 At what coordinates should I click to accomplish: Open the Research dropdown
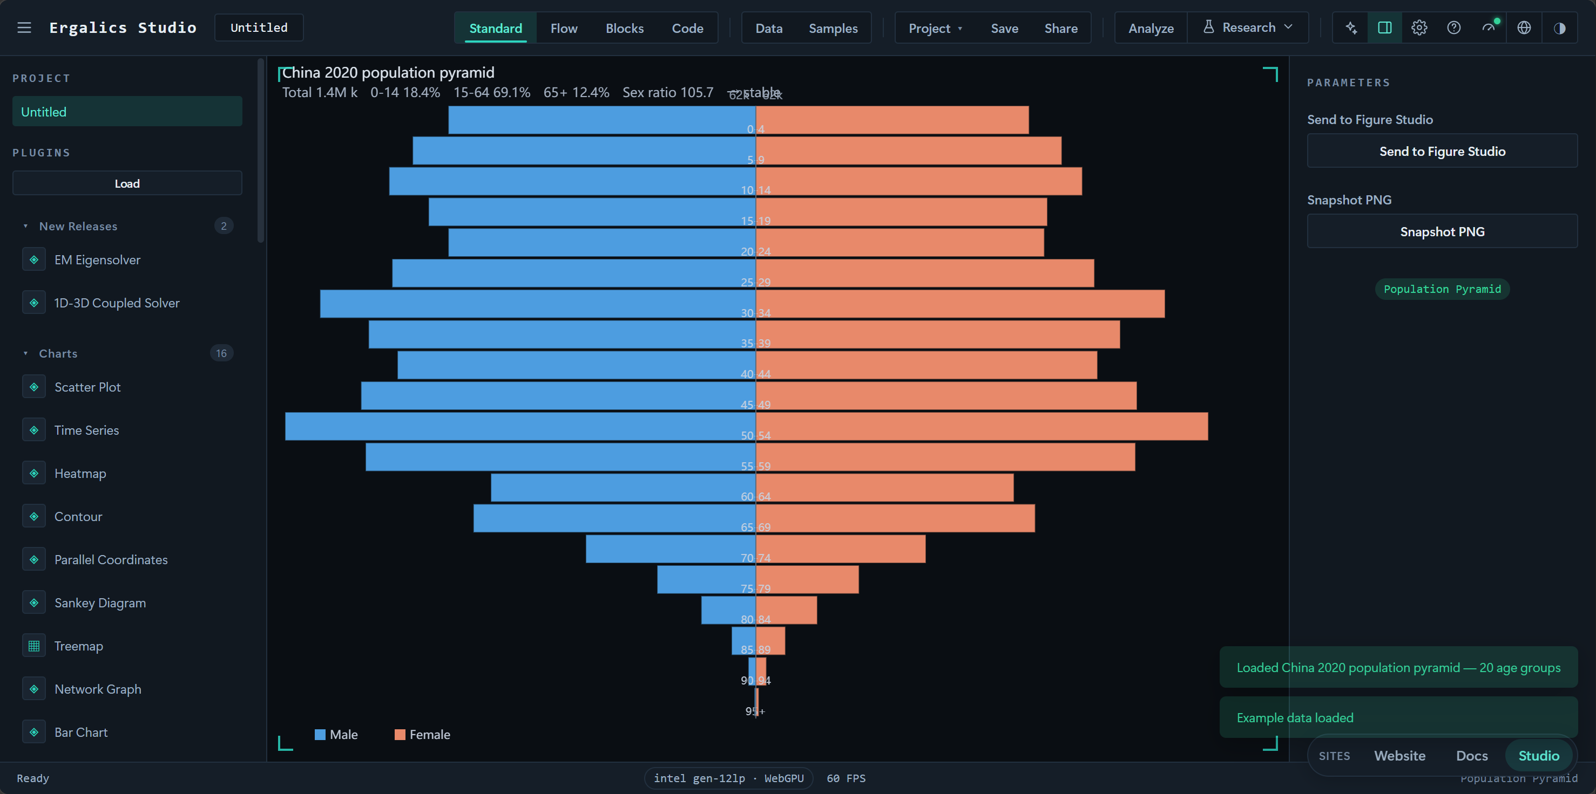1248,28
